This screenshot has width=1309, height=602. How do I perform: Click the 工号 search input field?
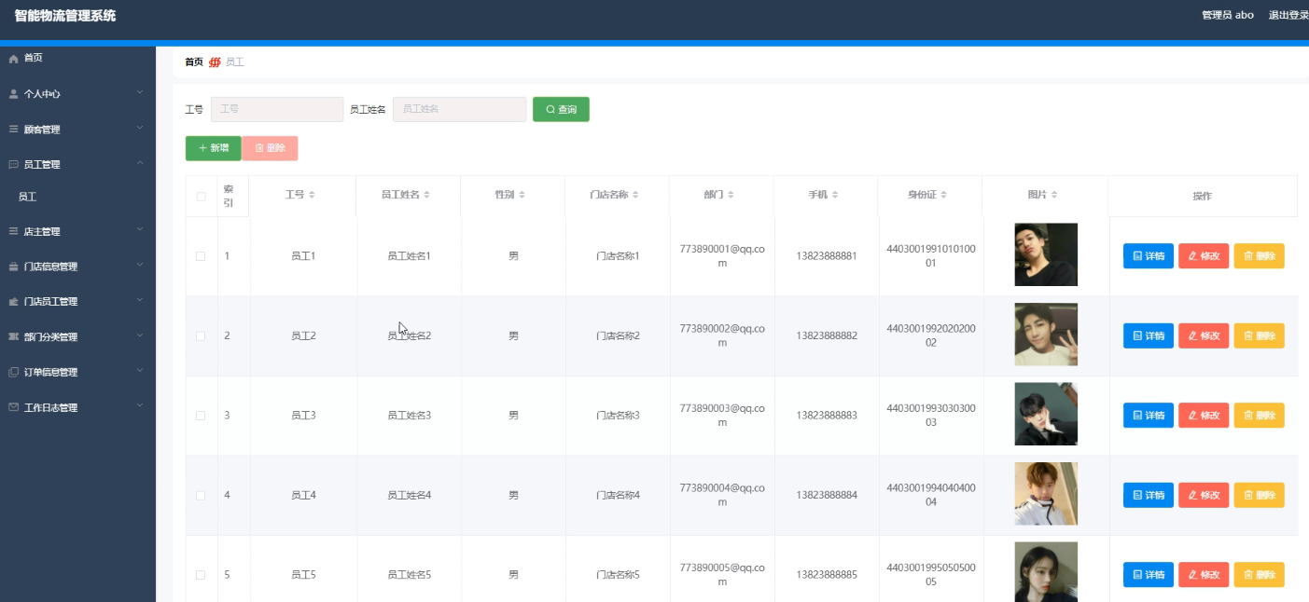[277, 109]
